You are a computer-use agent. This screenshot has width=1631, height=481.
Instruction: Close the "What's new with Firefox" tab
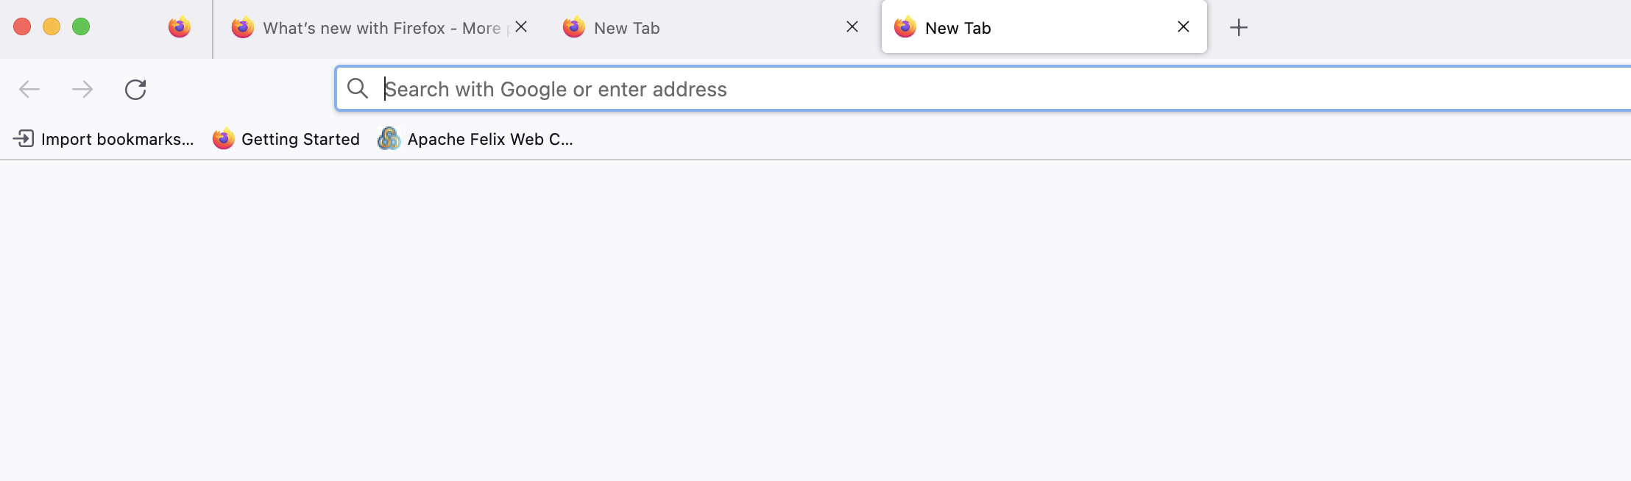521,27
